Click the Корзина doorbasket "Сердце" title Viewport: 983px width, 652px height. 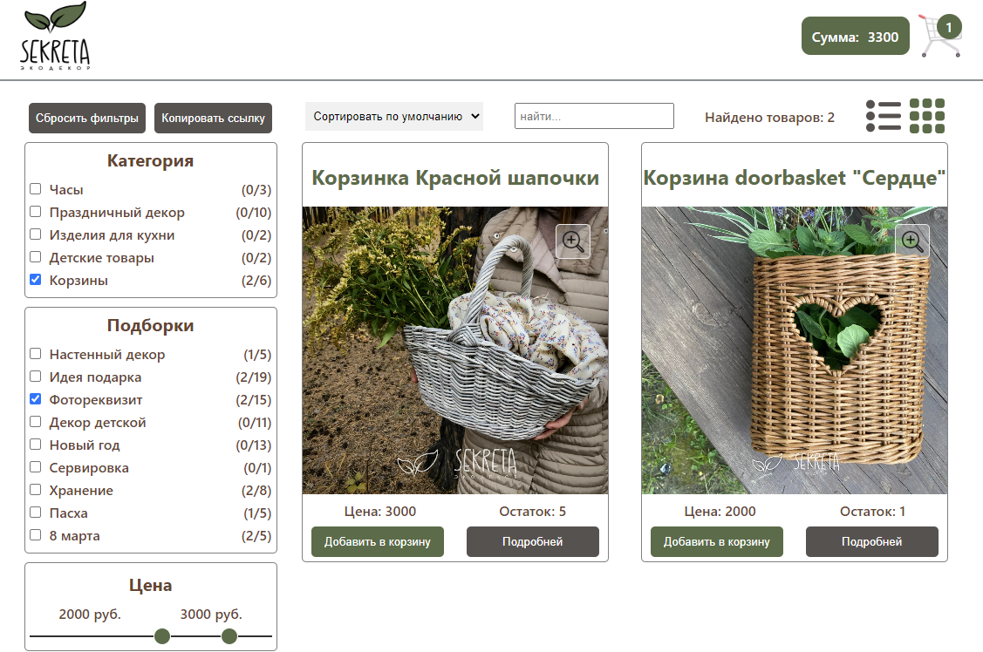coord(795,178)
